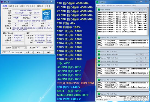Switch to the 缓存 tab in CPU-Z
Image resolution: width=150 pixels, height=102 pixels.
[x=11, y=6]
